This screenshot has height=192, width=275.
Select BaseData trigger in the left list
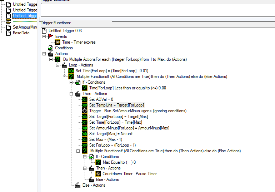coord(21,33)
